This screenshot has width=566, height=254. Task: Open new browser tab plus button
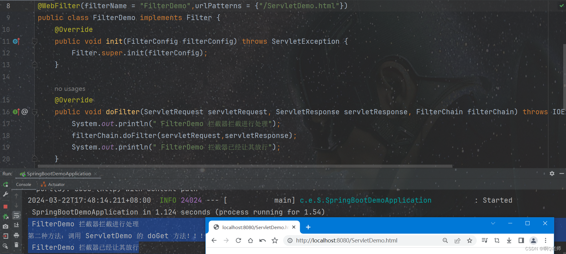[308, 227]
